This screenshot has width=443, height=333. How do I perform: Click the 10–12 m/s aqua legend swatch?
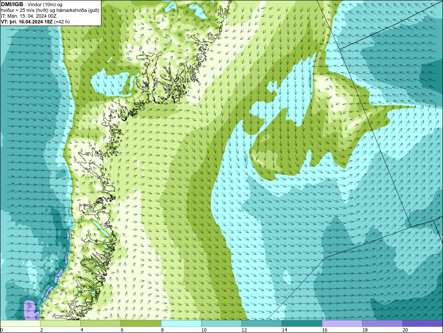[x=221, y=323]
